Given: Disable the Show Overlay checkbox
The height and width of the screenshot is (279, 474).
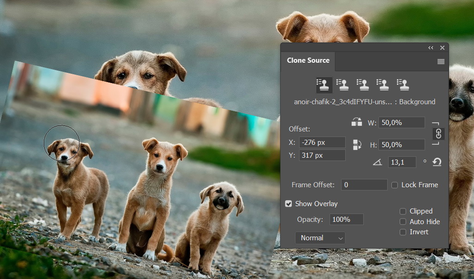Looking at the screenshot, I should [288, 204].
